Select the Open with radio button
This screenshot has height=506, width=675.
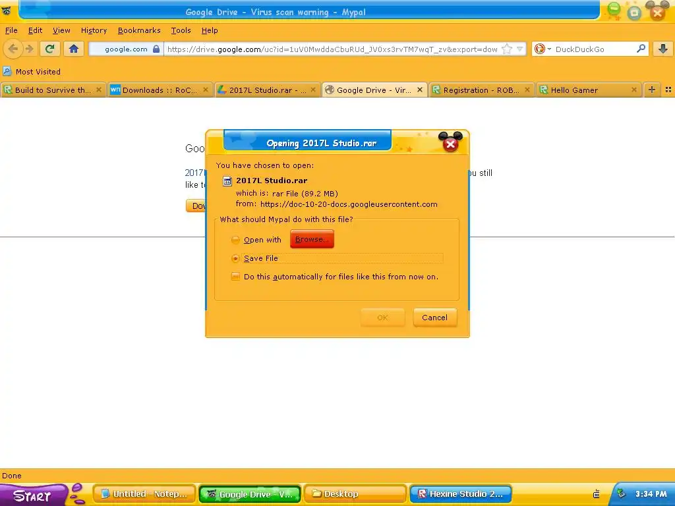pos(235,240)
